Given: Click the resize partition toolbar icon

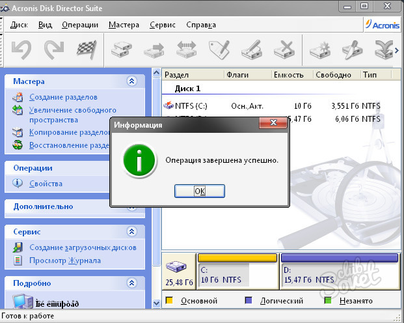Looking at the screenshot, I should coord(187,49).
